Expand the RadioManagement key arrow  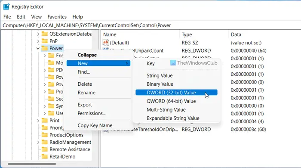(38, 142)
